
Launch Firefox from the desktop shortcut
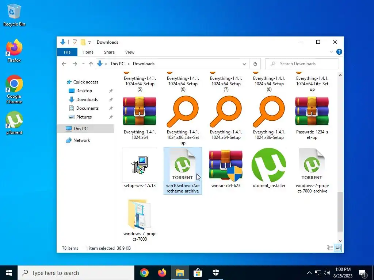tap(14, 50)
